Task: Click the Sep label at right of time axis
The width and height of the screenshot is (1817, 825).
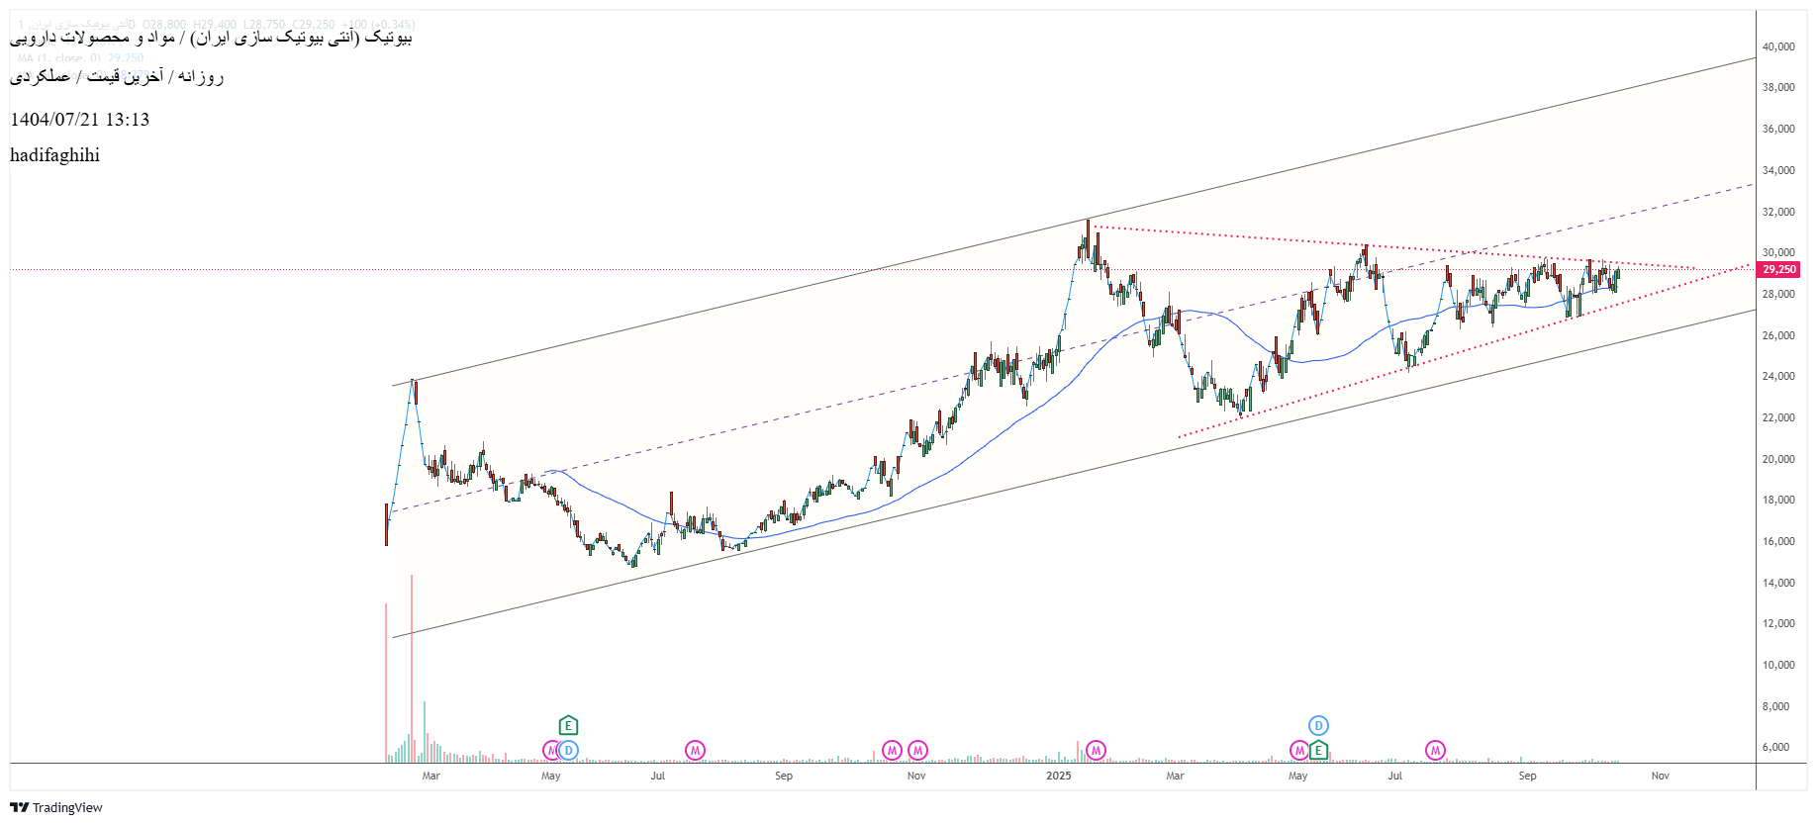Action: click(1527, 776)
